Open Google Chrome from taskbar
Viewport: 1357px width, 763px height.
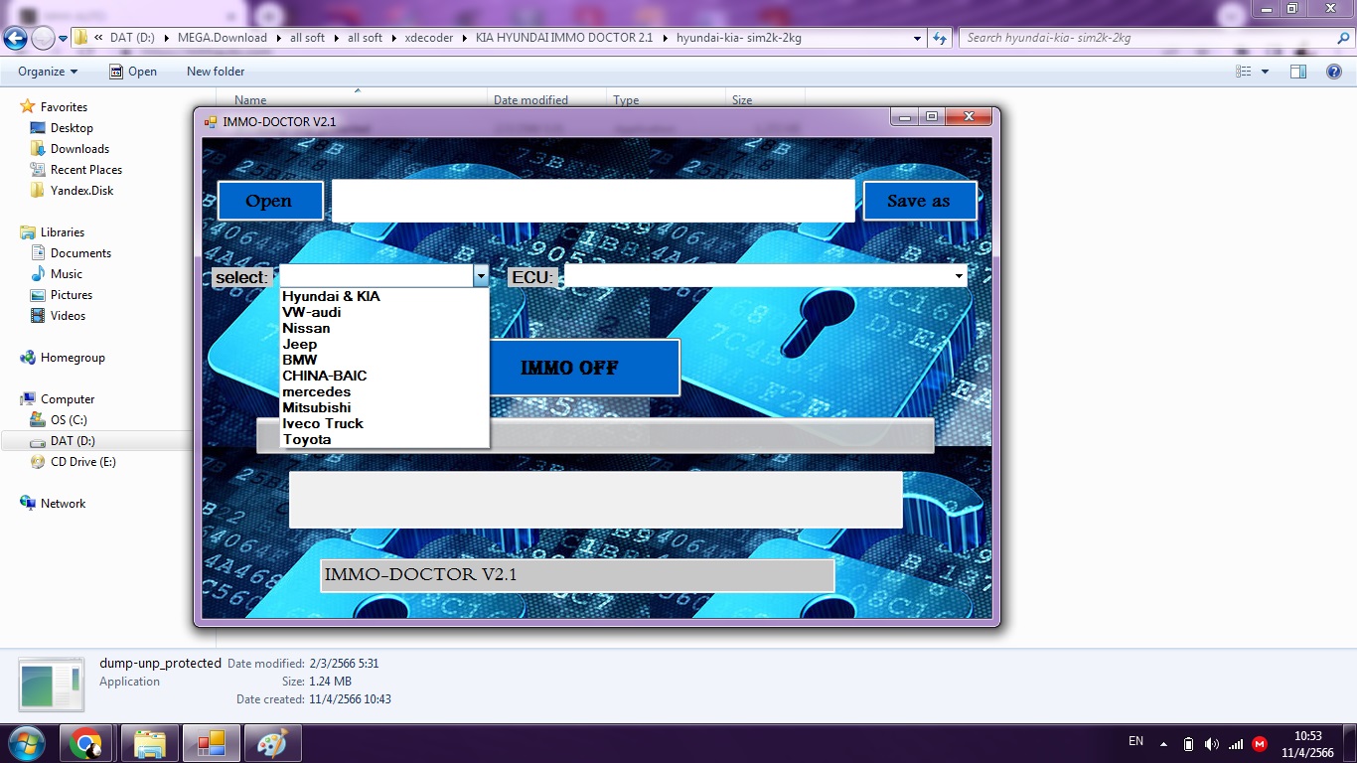pos(85,743)
